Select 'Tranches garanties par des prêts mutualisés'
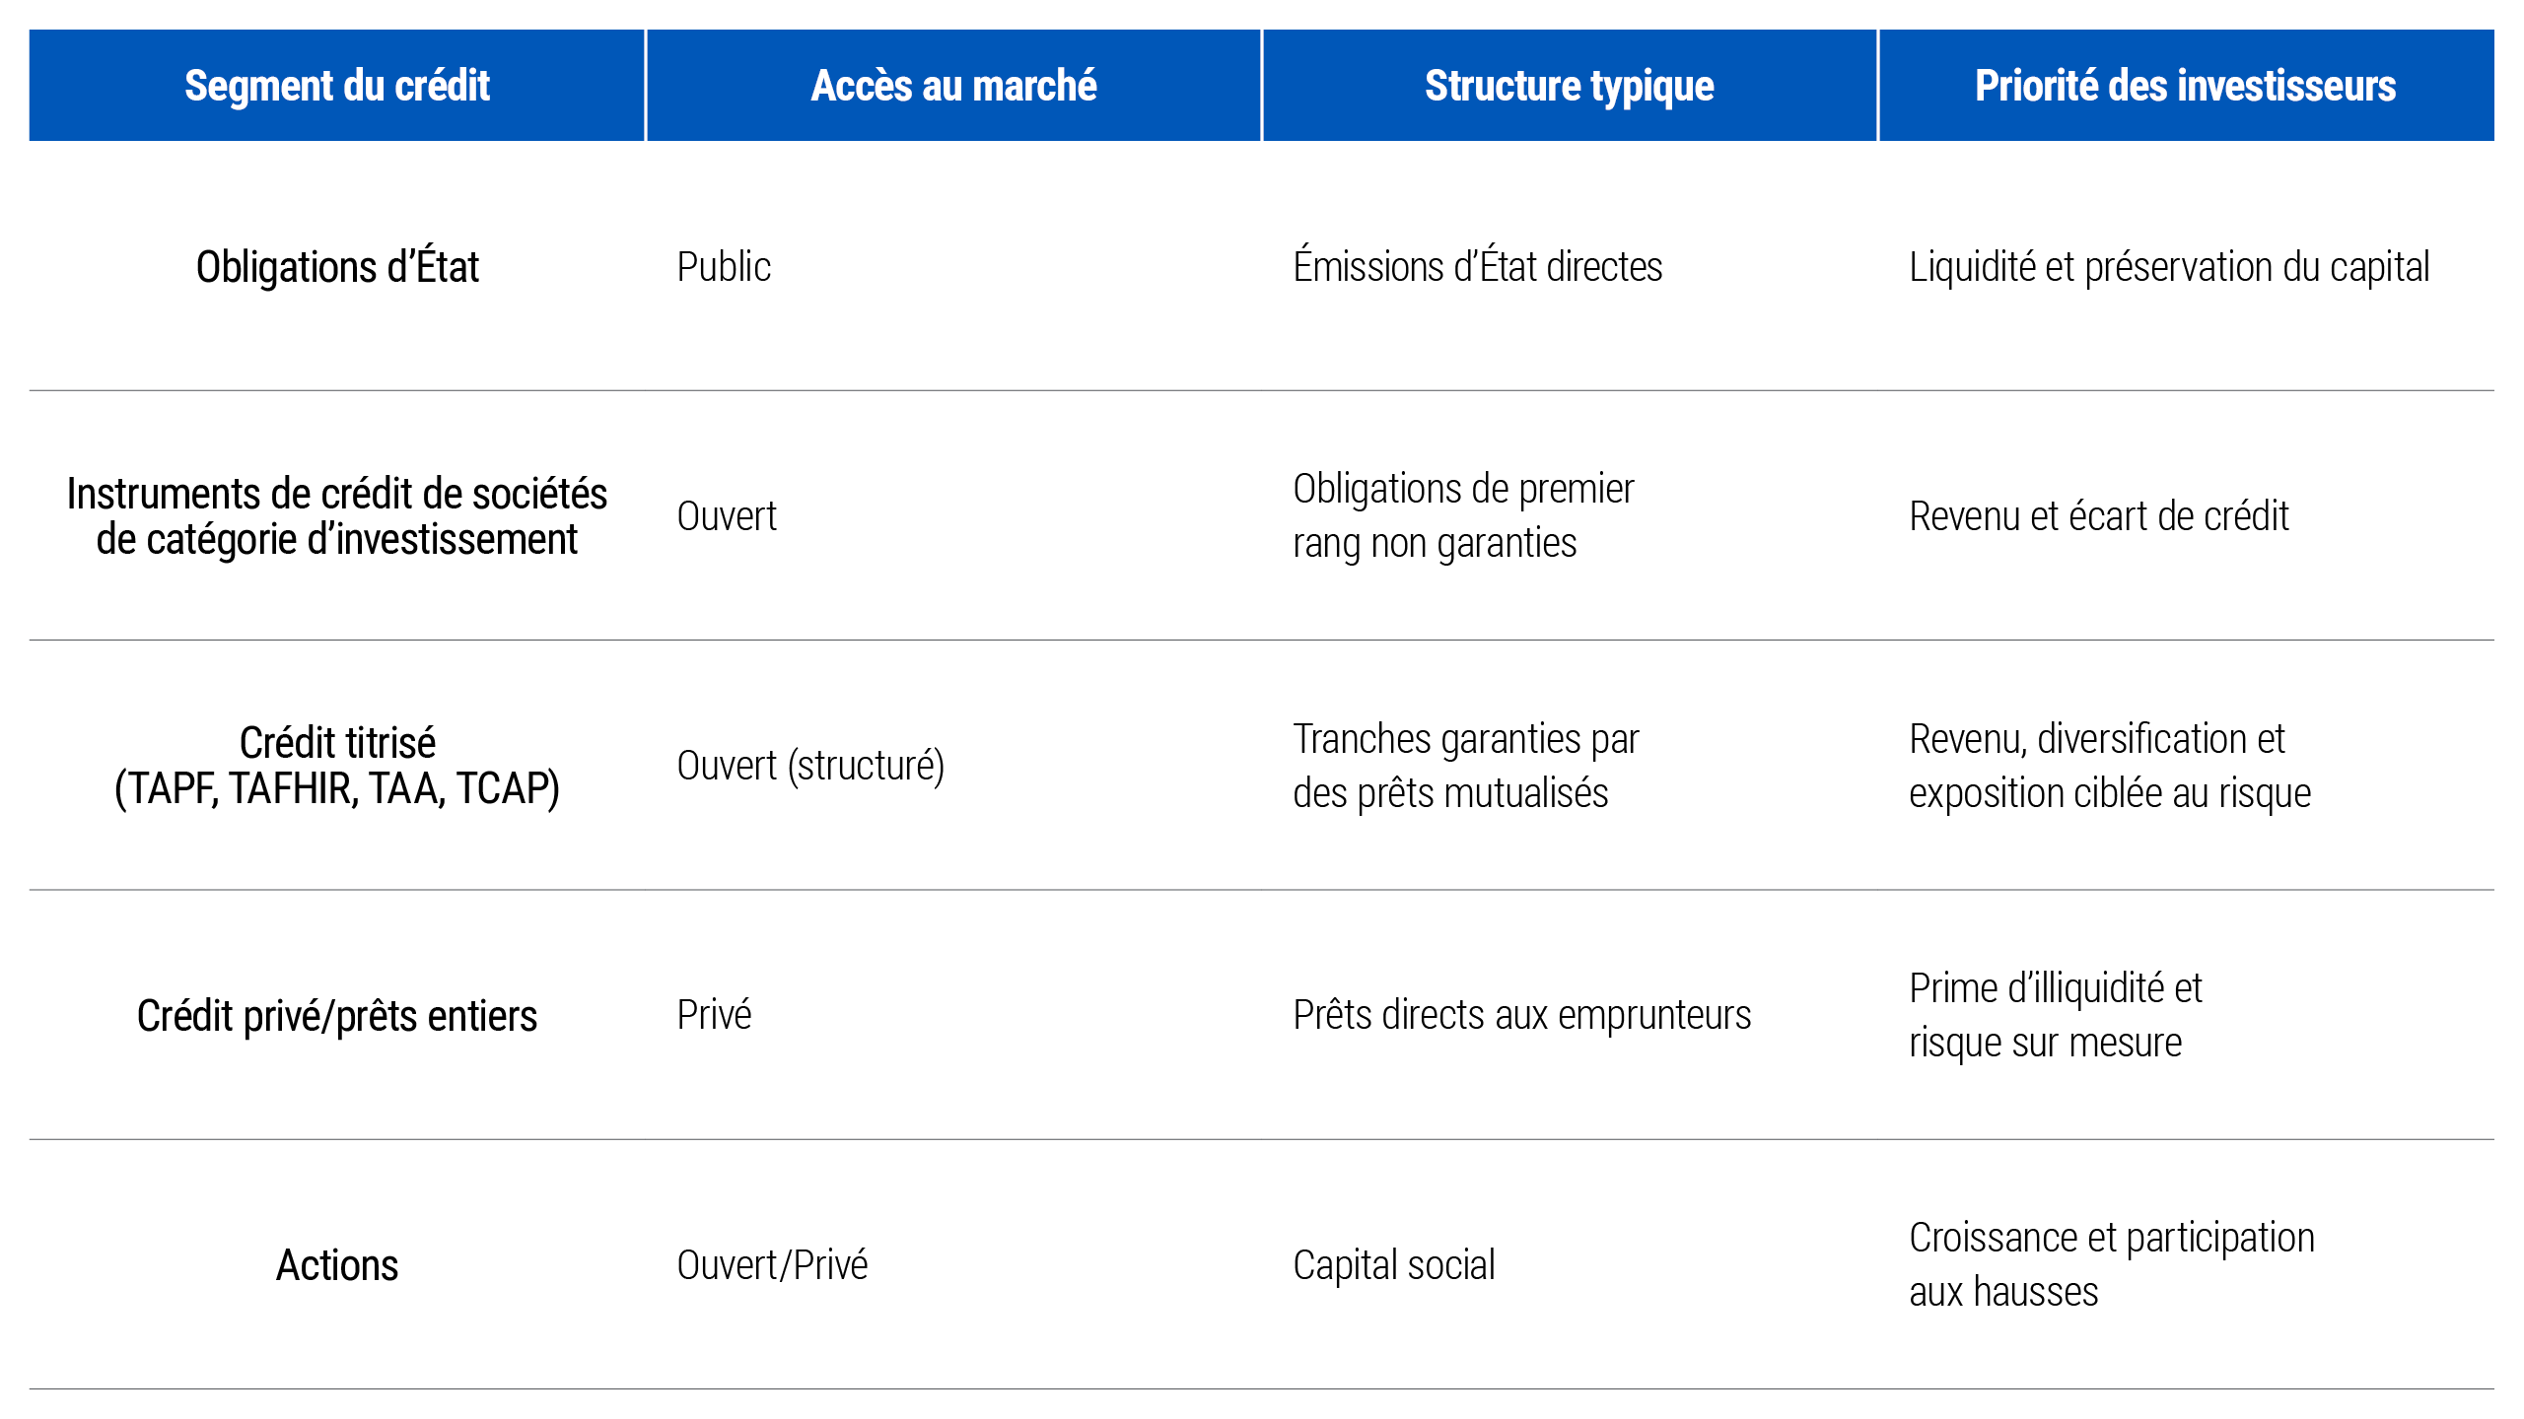The image size is (2524, 1419). (1465, 766)
